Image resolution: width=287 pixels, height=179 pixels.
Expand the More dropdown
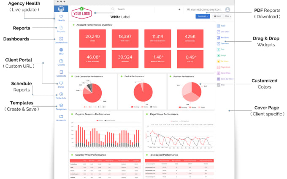point(228,16)
